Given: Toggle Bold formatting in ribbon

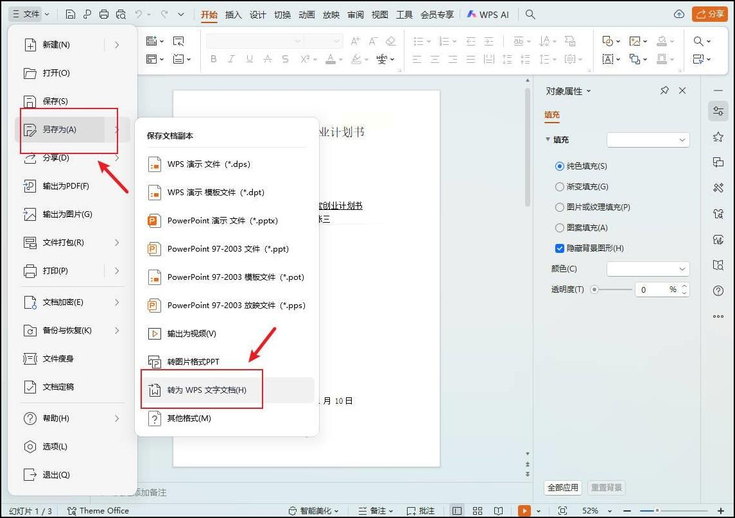Looking at the screenshot, I should click(x=214, y=59).
